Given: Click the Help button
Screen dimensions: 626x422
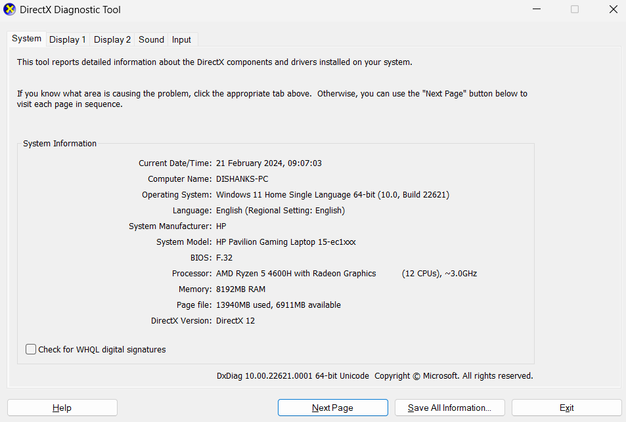Looking at the screenshot, I should point(62,407).
